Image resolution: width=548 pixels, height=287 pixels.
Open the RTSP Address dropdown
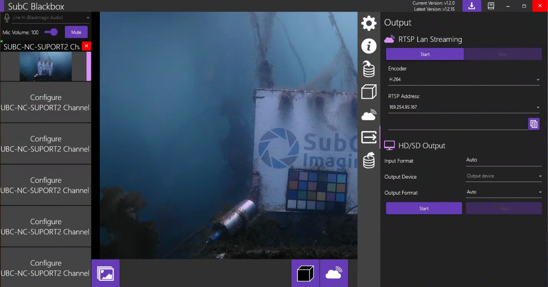(464, 107)
